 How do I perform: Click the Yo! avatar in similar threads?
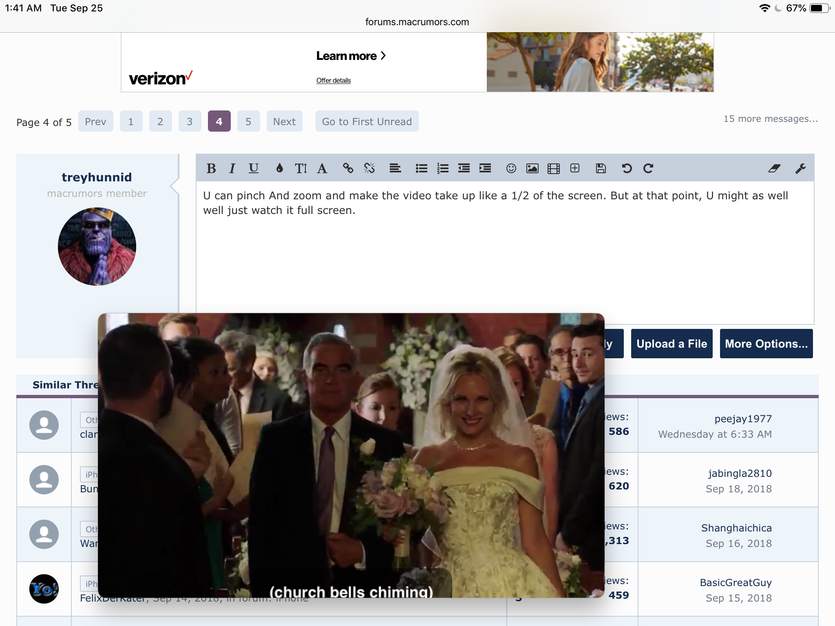[44, 589]
